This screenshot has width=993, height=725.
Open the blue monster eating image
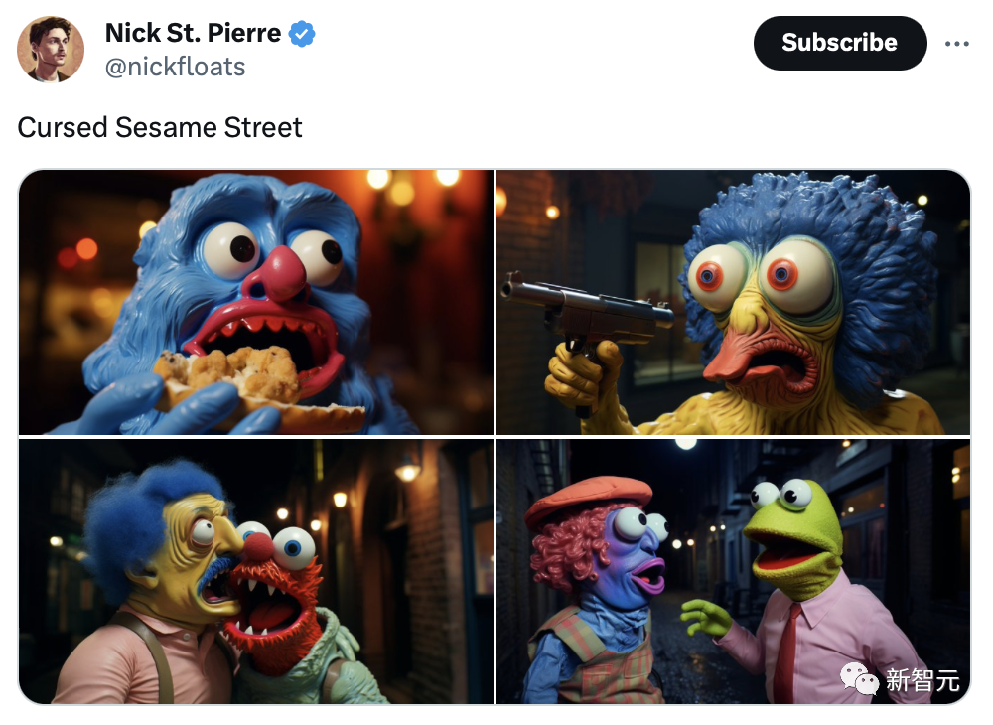(256, 302)
